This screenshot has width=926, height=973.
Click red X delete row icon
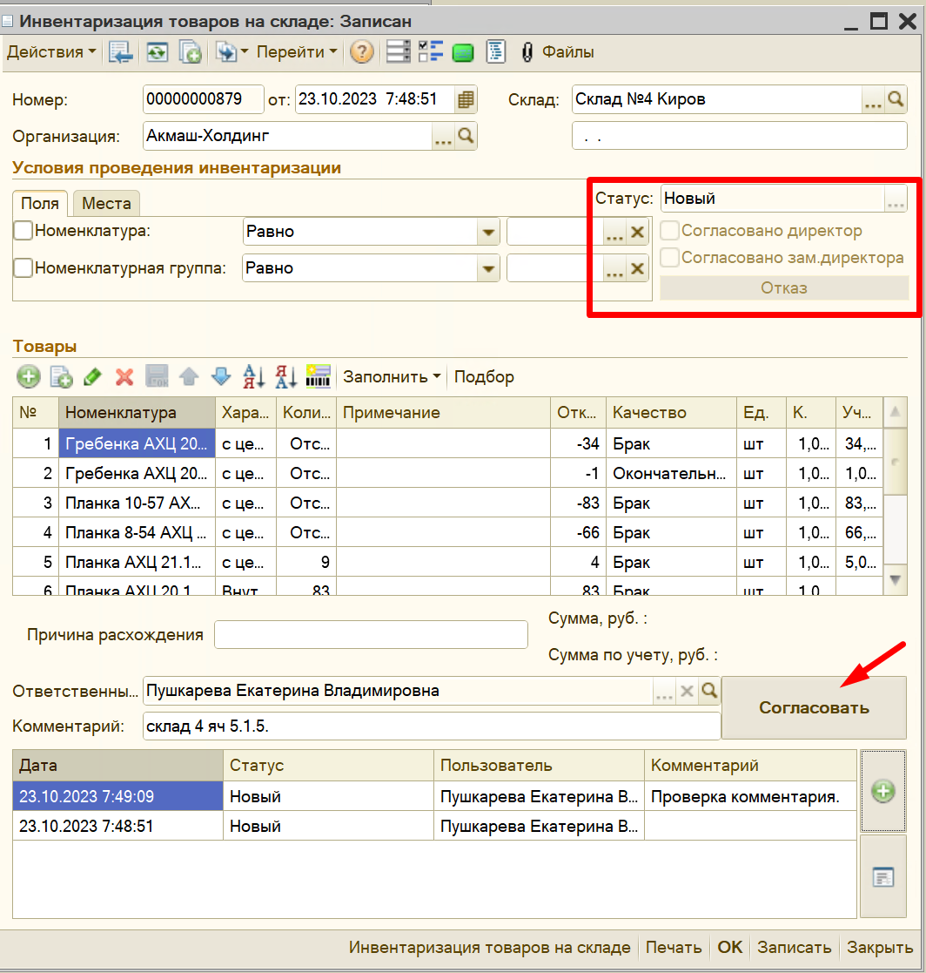(x=124, y=376)
